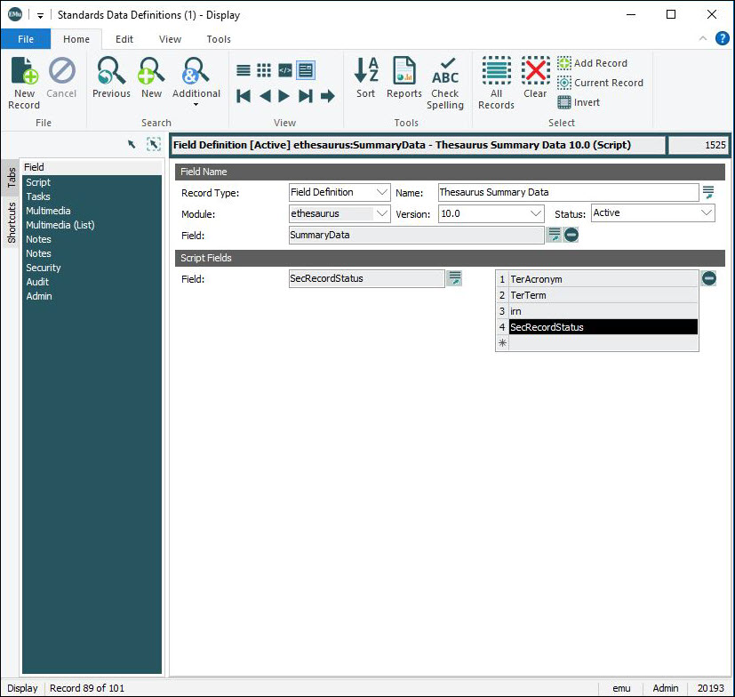
Task: Expand the Additional search dropdown
Action: coord(196,104)
